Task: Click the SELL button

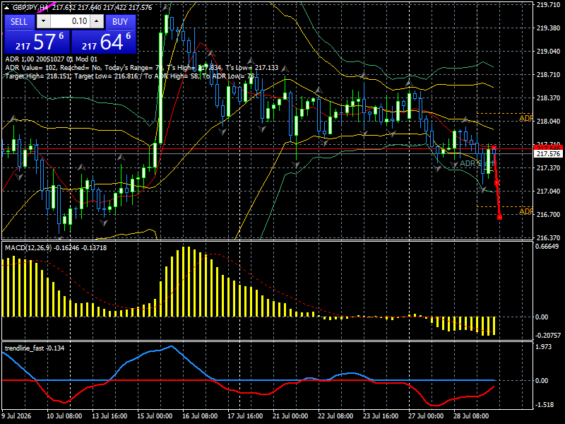Action: [x=19, y=22]
